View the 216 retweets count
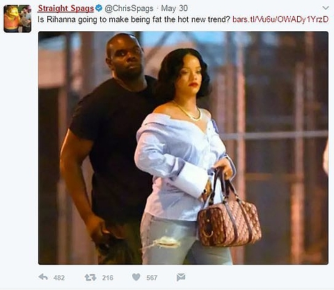Image resolution: width=334 pixels, height=290 pixels. (x=108, y=277)
